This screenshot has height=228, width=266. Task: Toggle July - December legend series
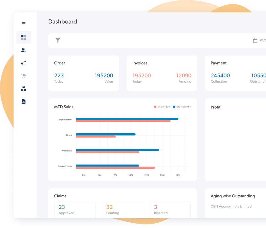[182, 107]
